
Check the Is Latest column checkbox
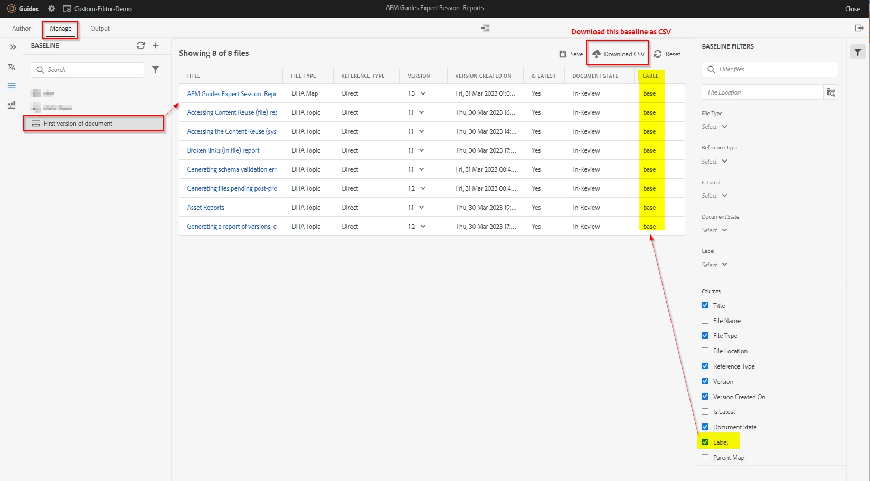[705, 412]
